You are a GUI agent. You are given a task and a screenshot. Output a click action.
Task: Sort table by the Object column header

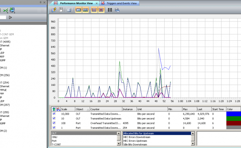(x=79, y=110)
